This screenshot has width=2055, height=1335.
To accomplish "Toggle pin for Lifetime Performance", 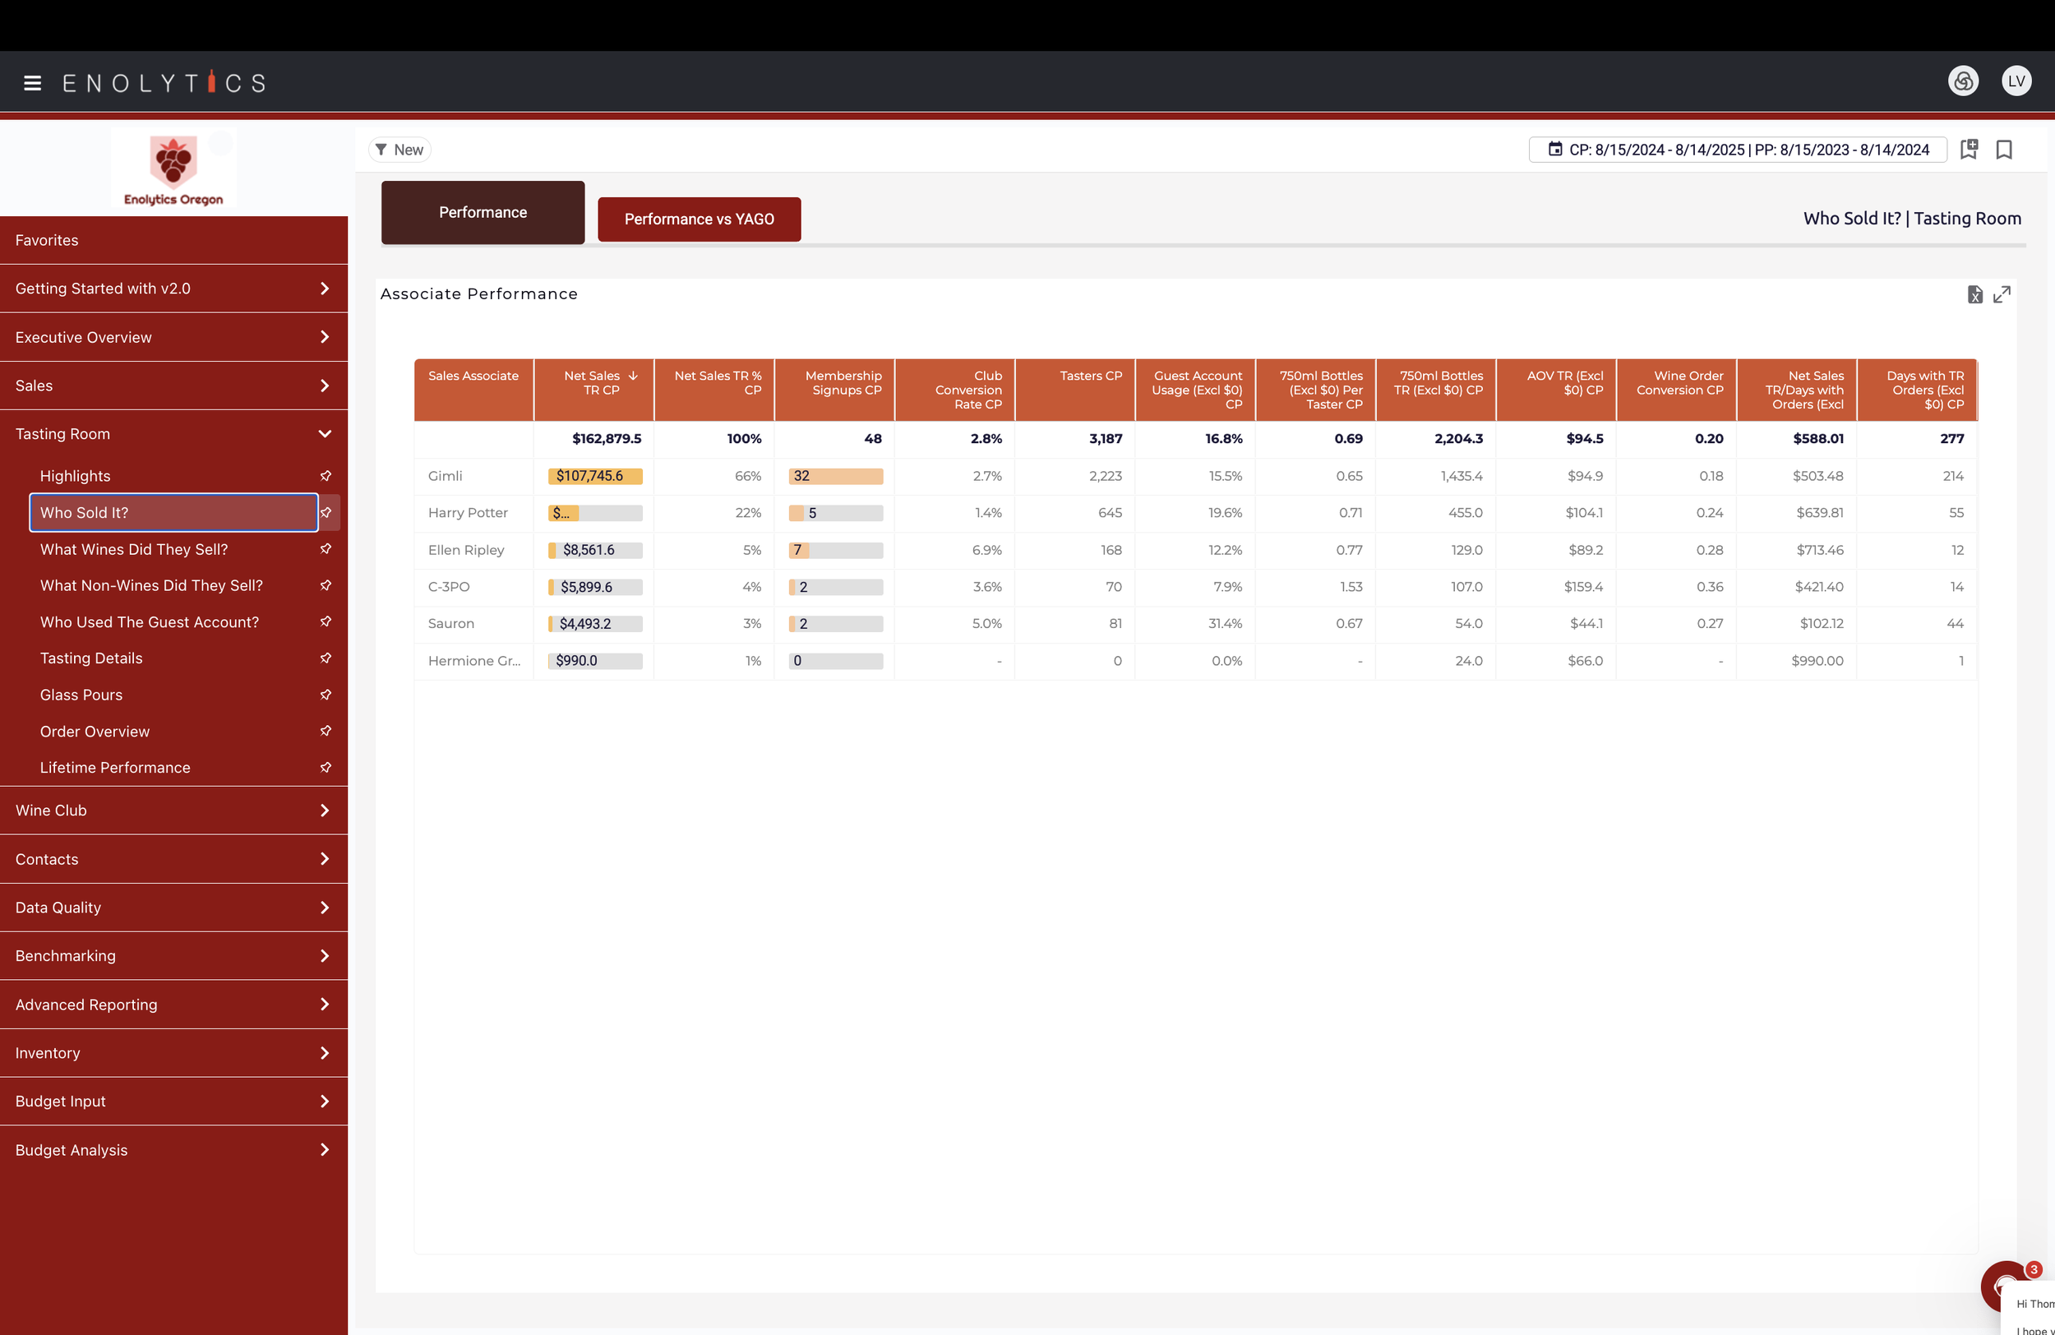I will (x=326, y=768).
